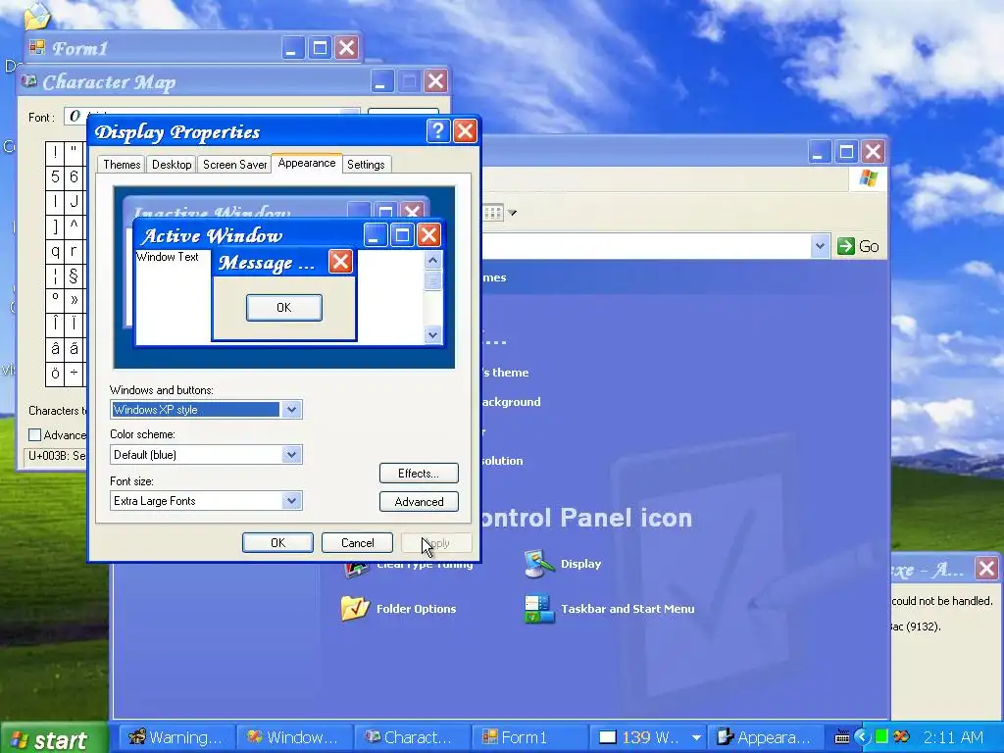Click the preview scrollbar up arrow
The image size is (1004, 753).
pos(432,261)
